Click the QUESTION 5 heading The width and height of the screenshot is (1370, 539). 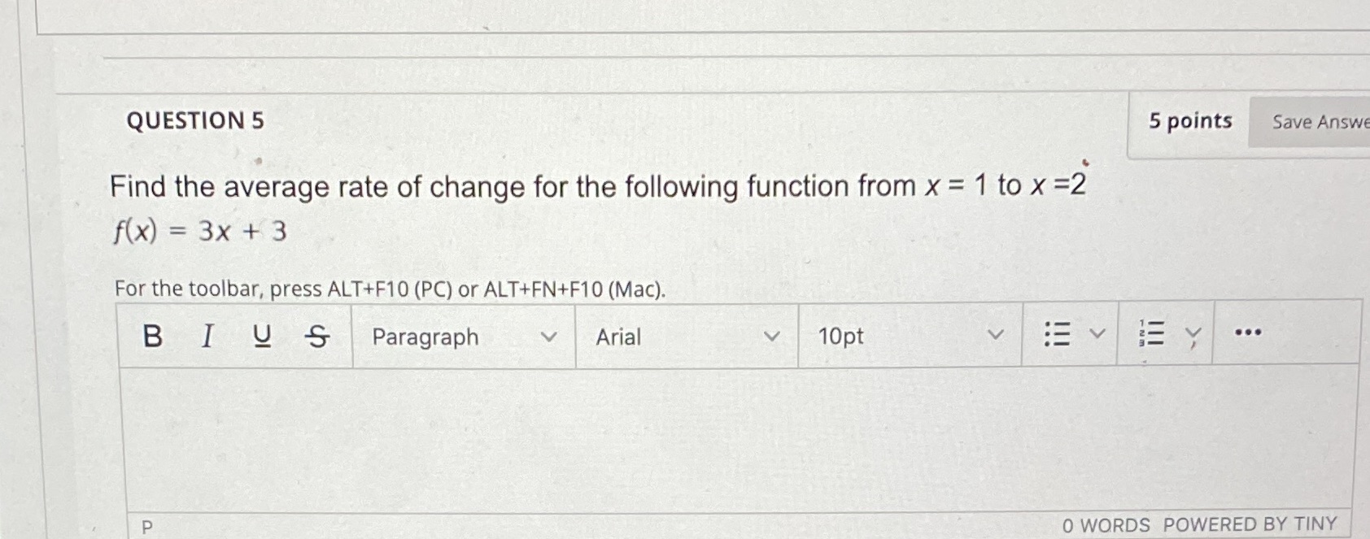pyautogui.click(x=195, y=120)
